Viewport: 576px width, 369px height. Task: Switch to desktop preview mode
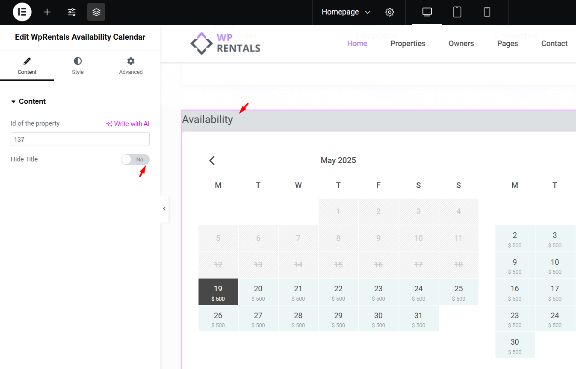click(x=427, y=12)
